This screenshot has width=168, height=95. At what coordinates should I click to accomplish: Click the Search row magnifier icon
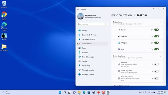[x=119, y=30]
